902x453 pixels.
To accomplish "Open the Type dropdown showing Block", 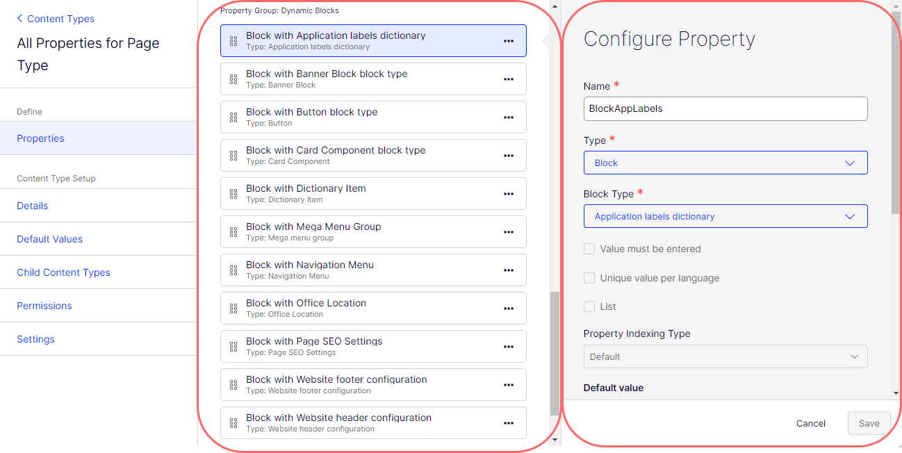I will [725, 163].
